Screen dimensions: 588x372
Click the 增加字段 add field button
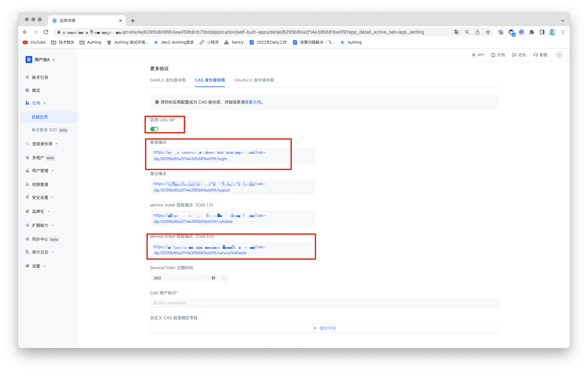point(324,328)
